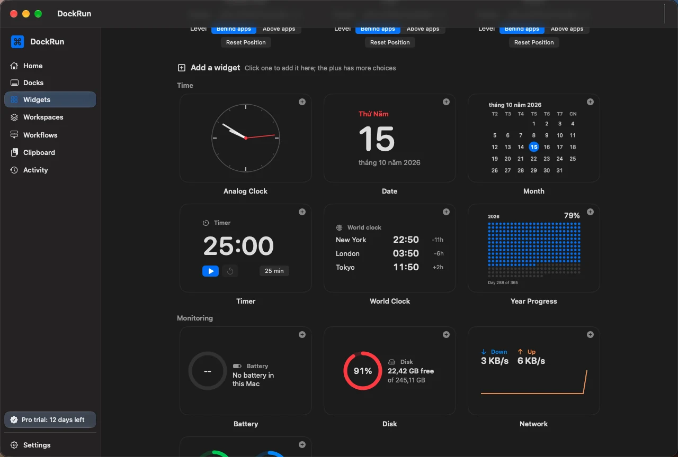The width and height of the screenshot is (678, 457).
Task: Click the plus-square icon beside Add a widget
Action: click(182, 68)
